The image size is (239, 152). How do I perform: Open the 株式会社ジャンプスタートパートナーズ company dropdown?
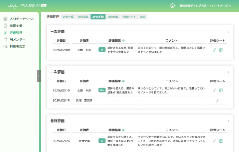coord(205,6)
